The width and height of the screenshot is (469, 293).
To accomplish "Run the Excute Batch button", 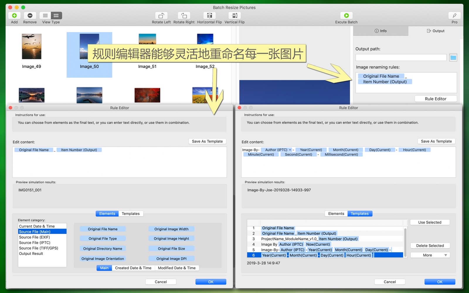I will click(346, 16).
